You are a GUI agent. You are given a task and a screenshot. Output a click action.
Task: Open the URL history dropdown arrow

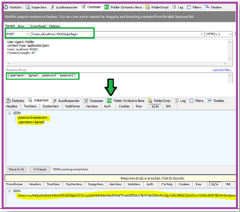pos(202,34)
